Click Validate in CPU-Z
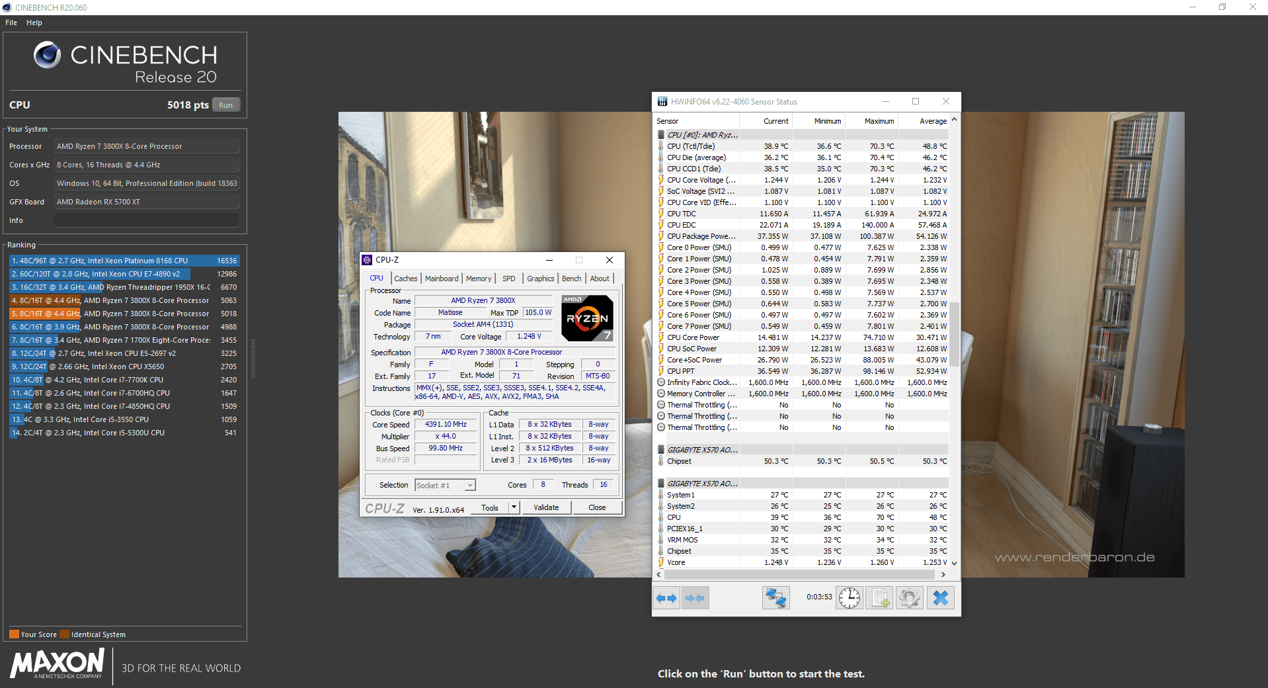Screen dimensions: 1268x688 coord(546,507)
